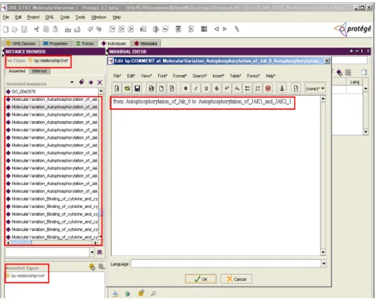
Task: Click the red circular icon in editor toolbar
Action: [x=268, y=88]
